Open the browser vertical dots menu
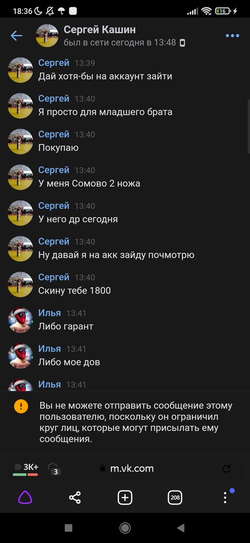This screenshot has width=250, height=543. 225,497
